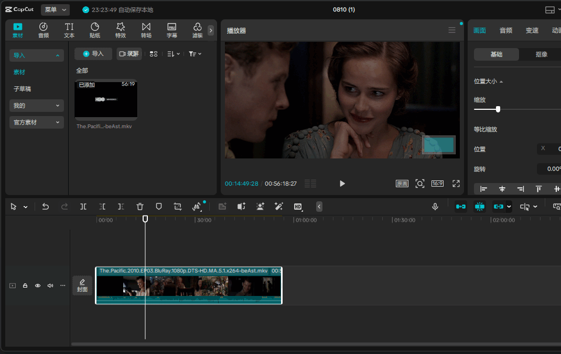
Task: Select the 抠像 cutout tab
Action: tap(541, 54)
